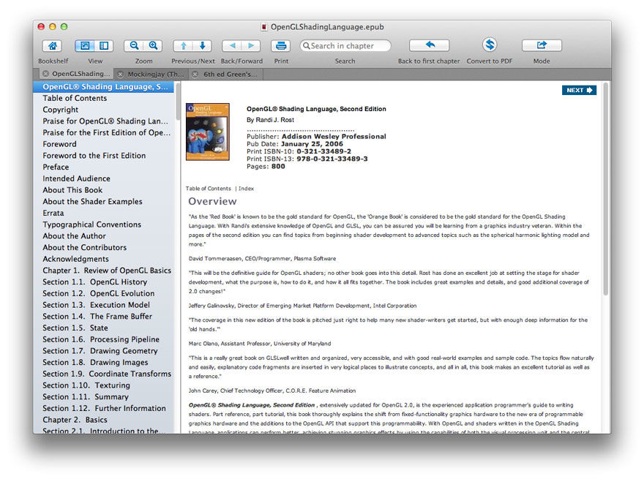Switch to single-pane reading view

85,45
